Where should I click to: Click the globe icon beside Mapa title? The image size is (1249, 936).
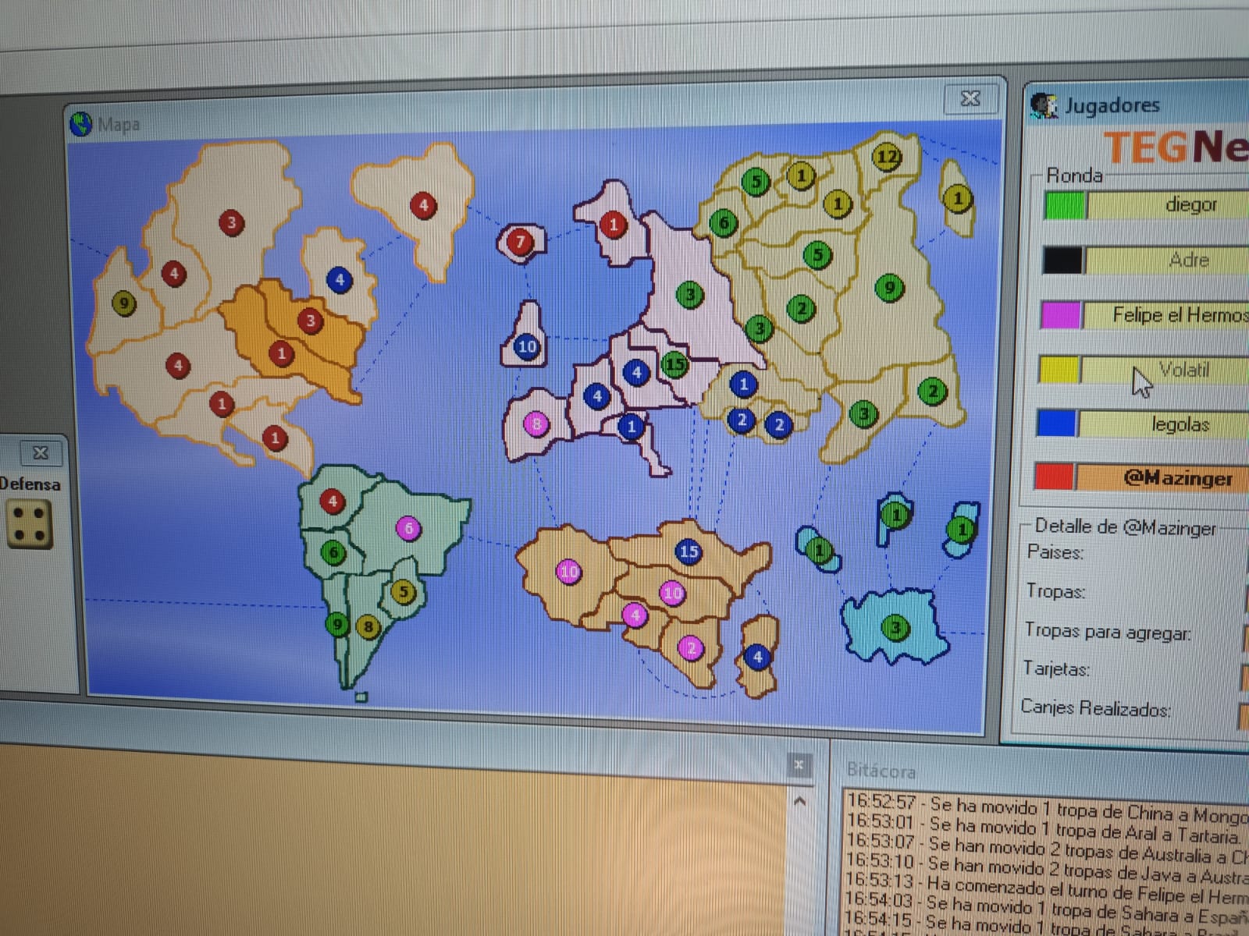pyautogui.click(x=81, y=124)
